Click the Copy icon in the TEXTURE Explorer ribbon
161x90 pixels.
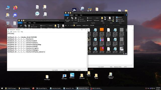(x=72, y=19)
